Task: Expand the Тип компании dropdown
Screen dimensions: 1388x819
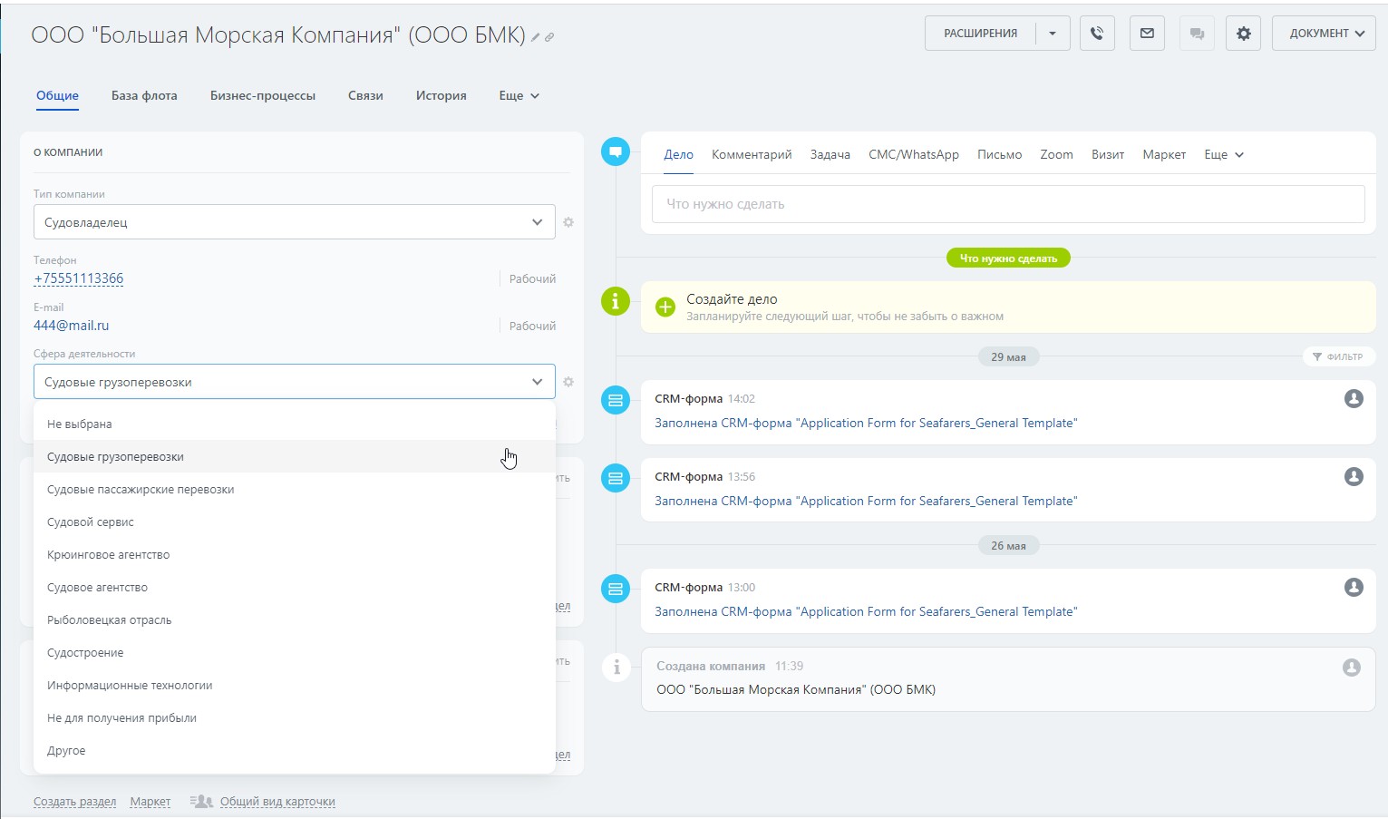Action: (294, 222)
